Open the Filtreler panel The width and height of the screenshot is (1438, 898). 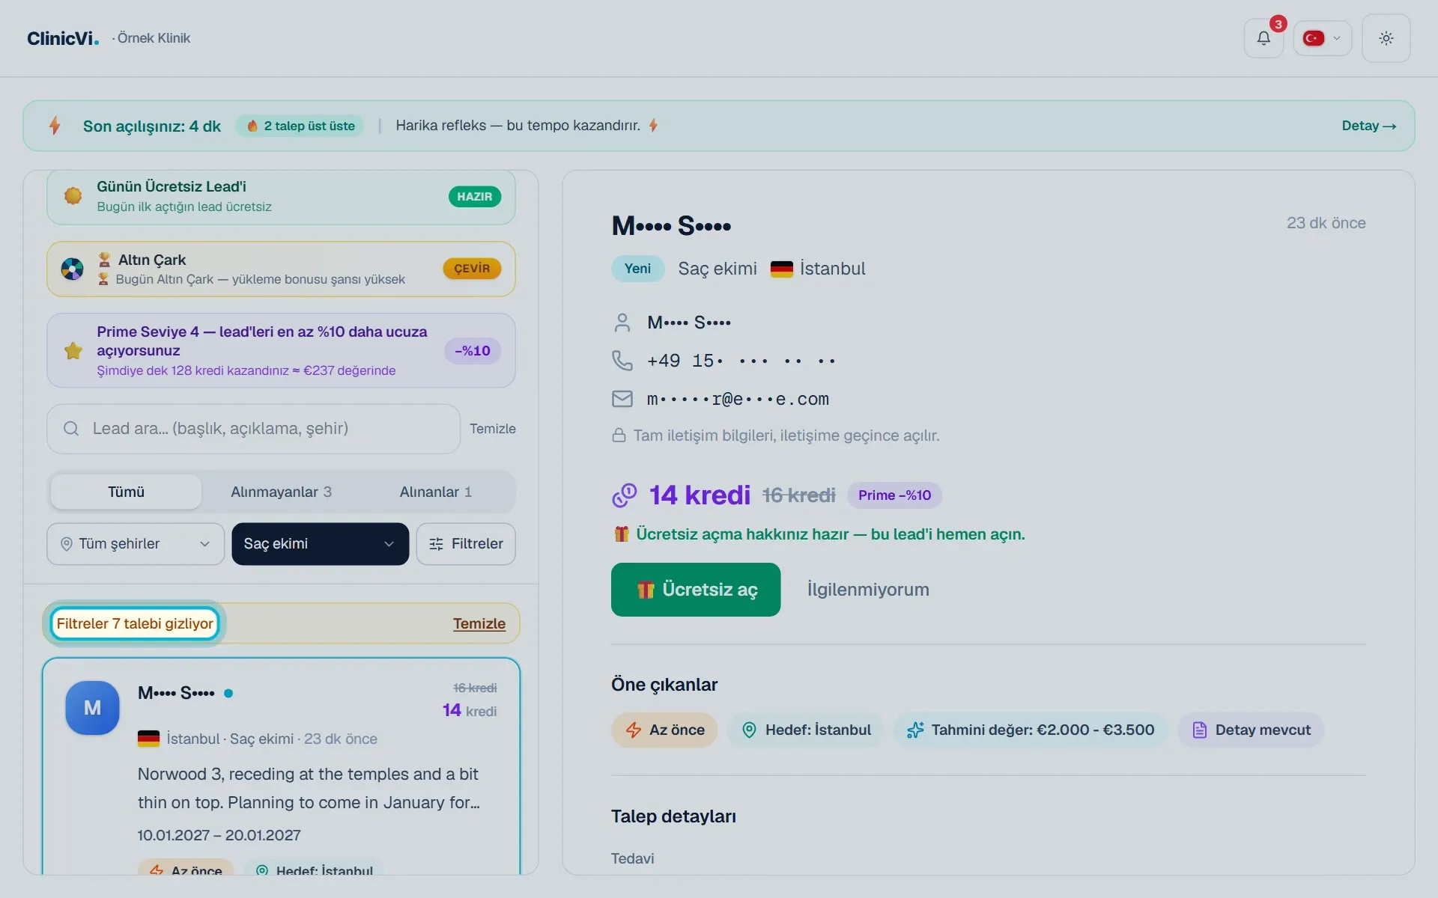[466, 544]
